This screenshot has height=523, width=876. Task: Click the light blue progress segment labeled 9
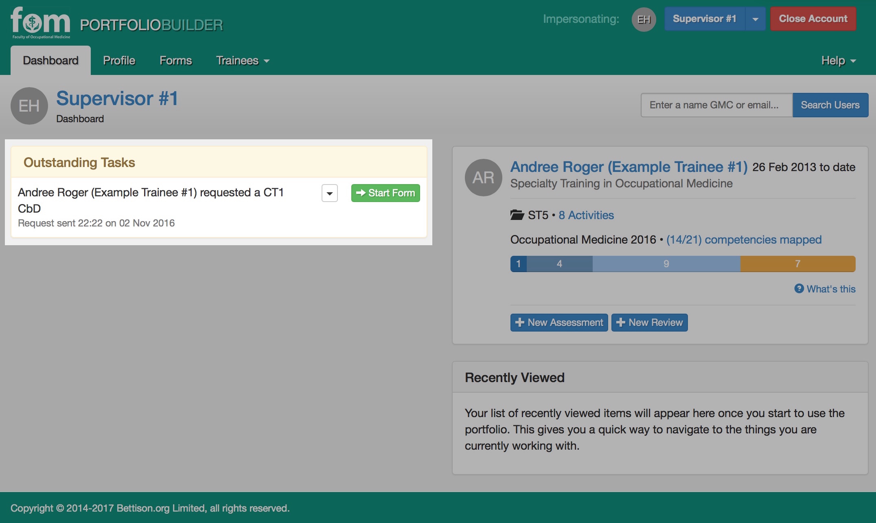point(666,264)
